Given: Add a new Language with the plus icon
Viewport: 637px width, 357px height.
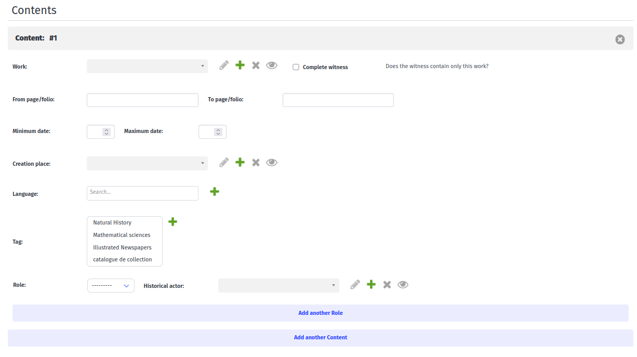Looking at the screenshot, I should 215,191.
